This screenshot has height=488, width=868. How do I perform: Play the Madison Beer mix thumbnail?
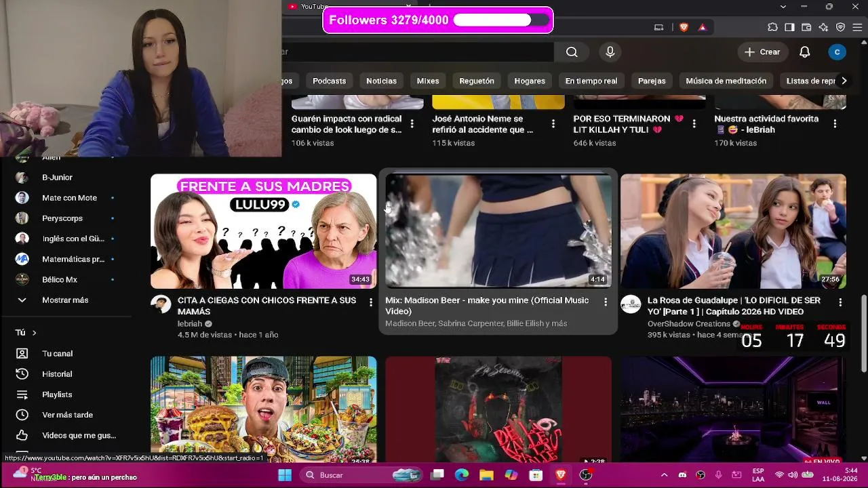click(x=498, y=231)
